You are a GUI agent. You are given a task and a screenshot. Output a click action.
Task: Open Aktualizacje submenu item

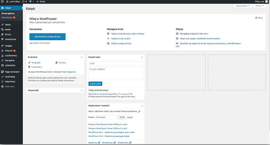click(x=8, y=17)
